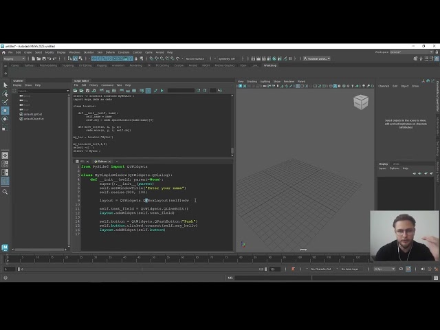Switch to the Python tab in Script Editor
Viewport: 440px width, 330px height.
(x=101, y=162)
